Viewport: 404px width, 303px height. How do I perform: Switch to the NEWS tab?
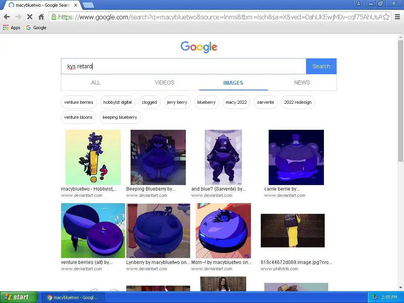(x=302, y=82)
